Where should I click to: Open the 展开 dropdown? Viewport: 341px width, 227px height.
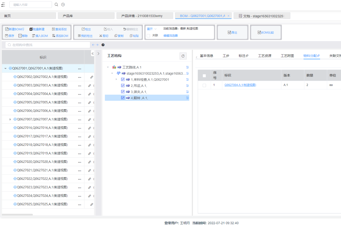(x=152, y=29)
